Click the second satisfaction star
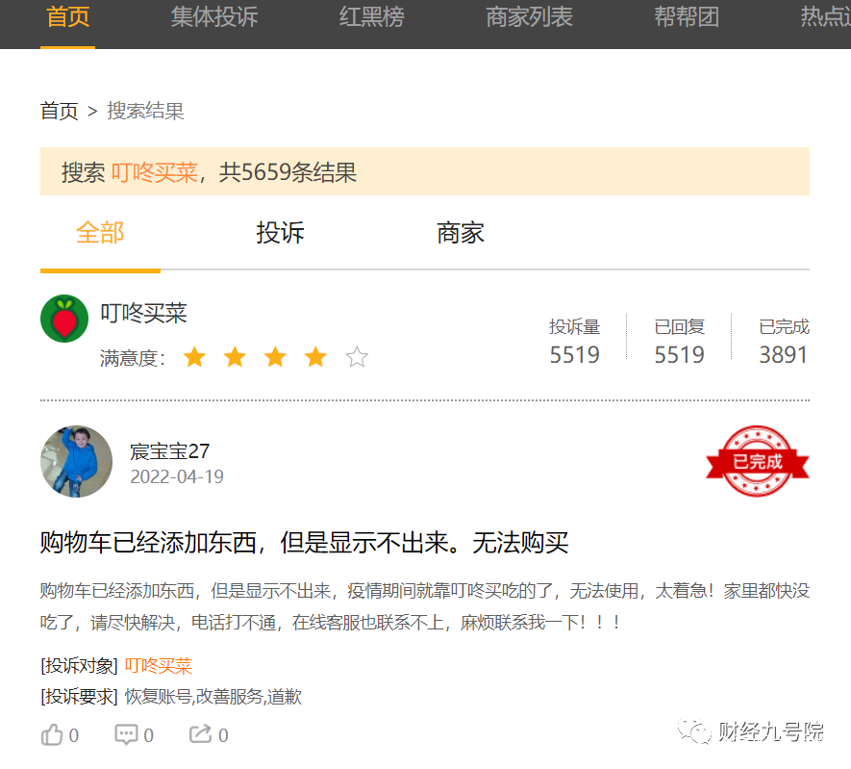Image resolution: width=851 pixels, height=769 pixels. 235,357
